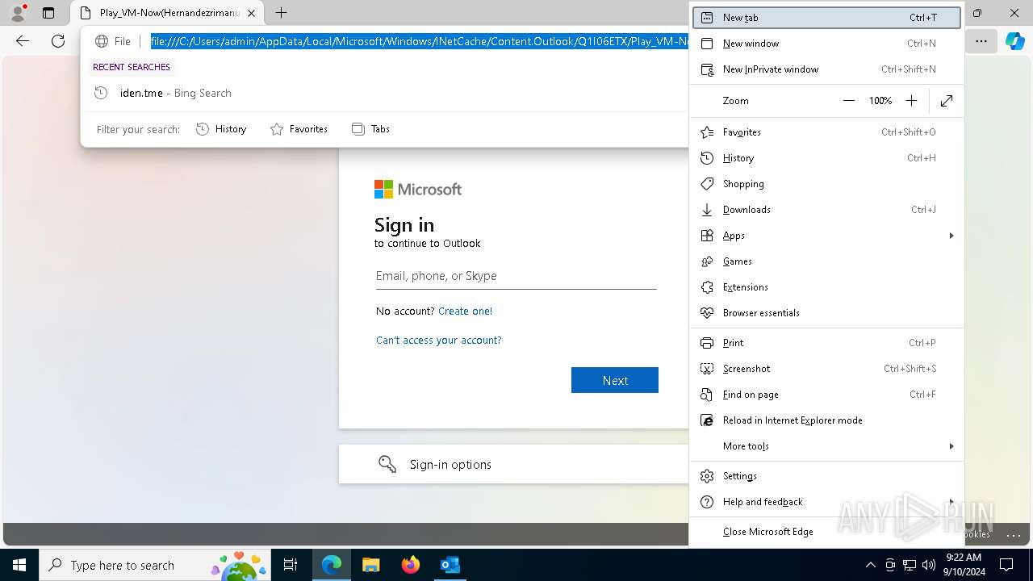Click the taskbar search box
This screenshot has height=581, width=1033.
click(x=156, y=565)
